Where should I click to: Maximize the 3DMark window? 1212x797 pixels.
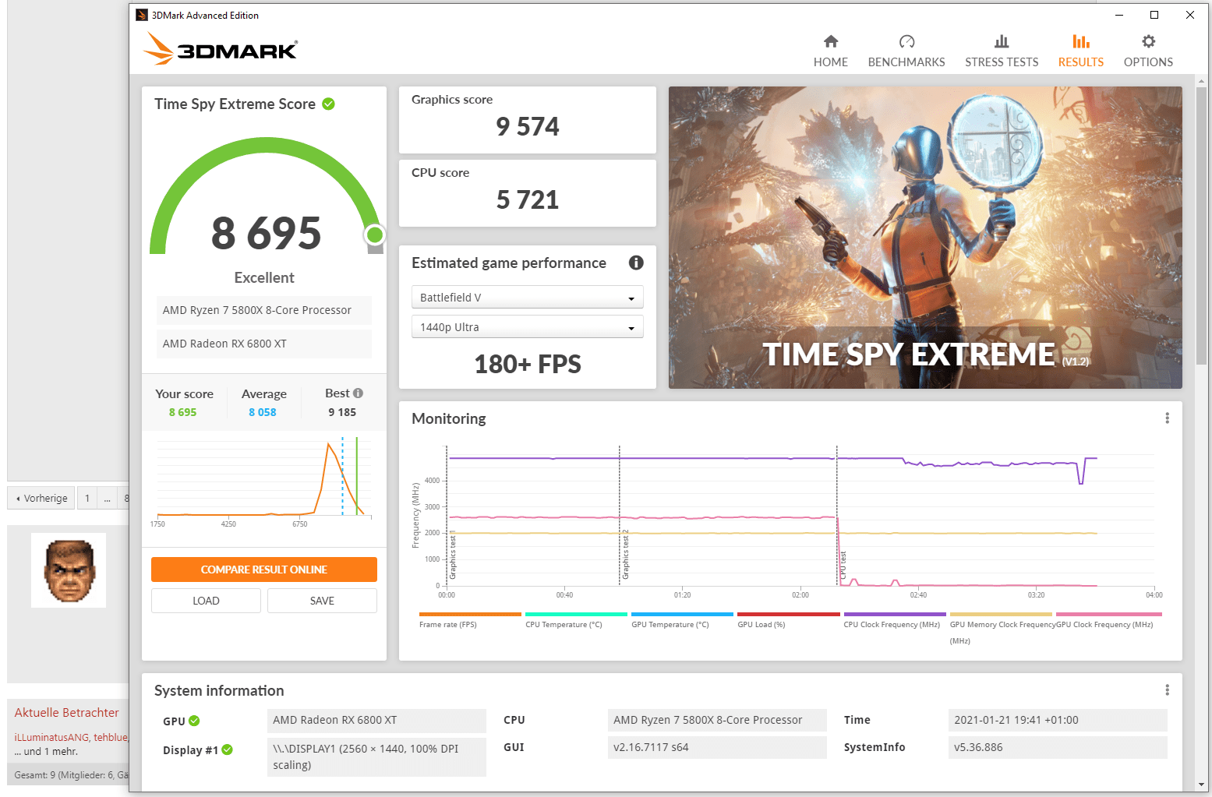click(1154, 15)
